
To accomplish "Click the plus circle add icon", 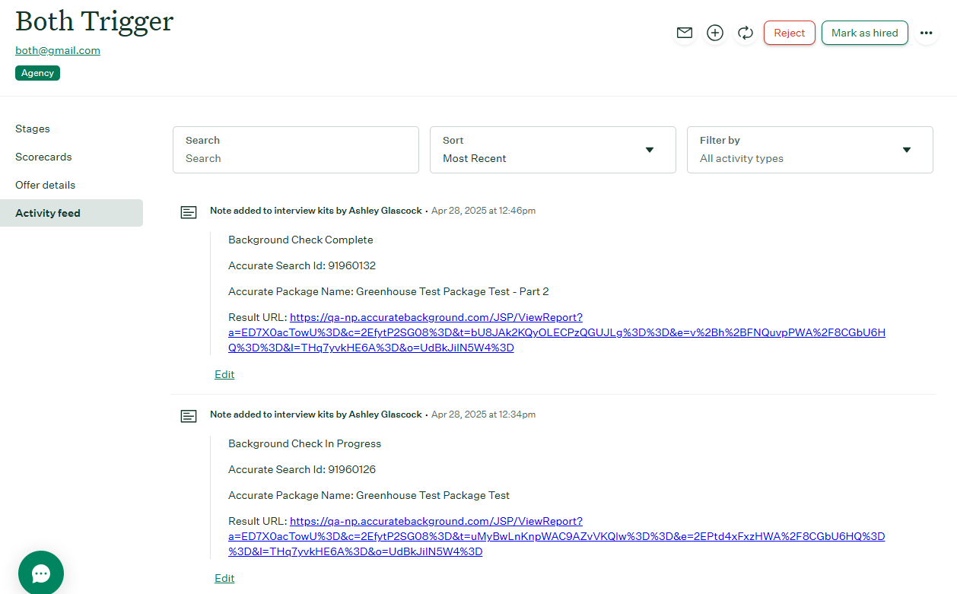I will 715,33.
